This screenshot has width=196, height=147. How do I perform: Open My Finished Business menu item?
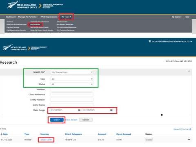[x=66, y=30]
